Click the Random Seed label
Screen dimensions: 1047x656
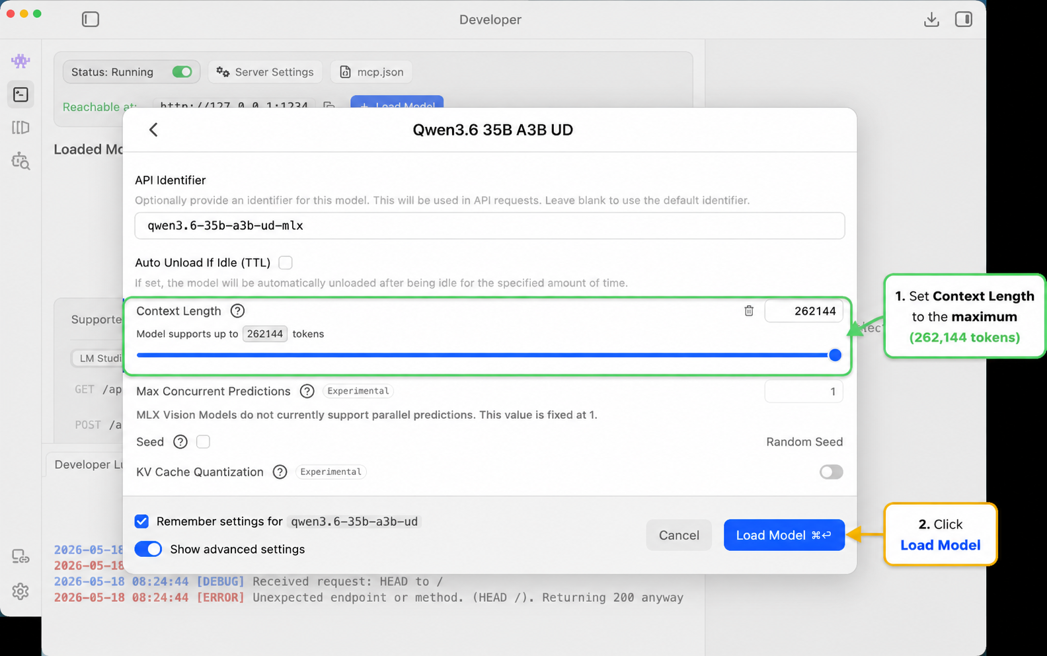pyautogui.click(x=804, y=442)
